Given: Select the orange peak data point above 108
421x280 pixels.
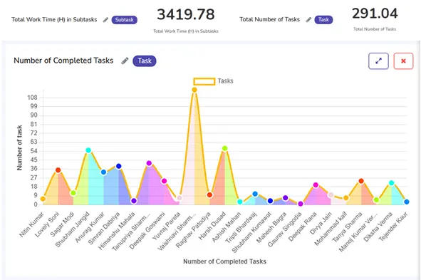Looking at the screenshot, I should [194, 90].
